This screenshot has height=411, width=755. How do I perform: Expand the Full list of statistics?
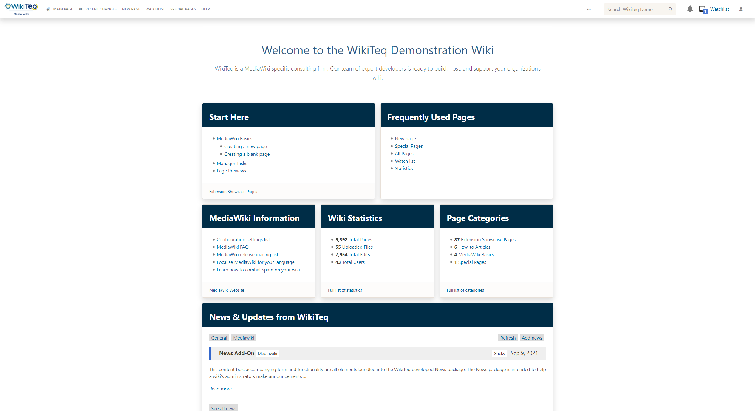(x=345, y=290)
